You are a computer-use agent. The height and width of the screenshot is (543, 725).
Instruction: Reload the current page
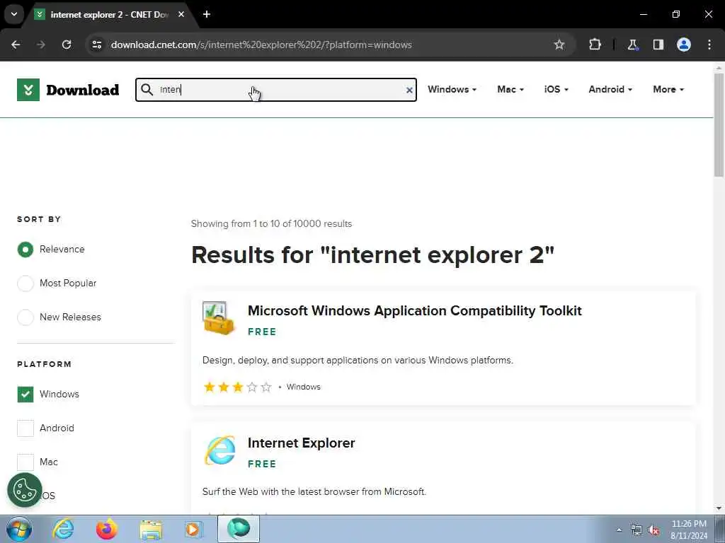pyautogui.click(x=67, y=45)
